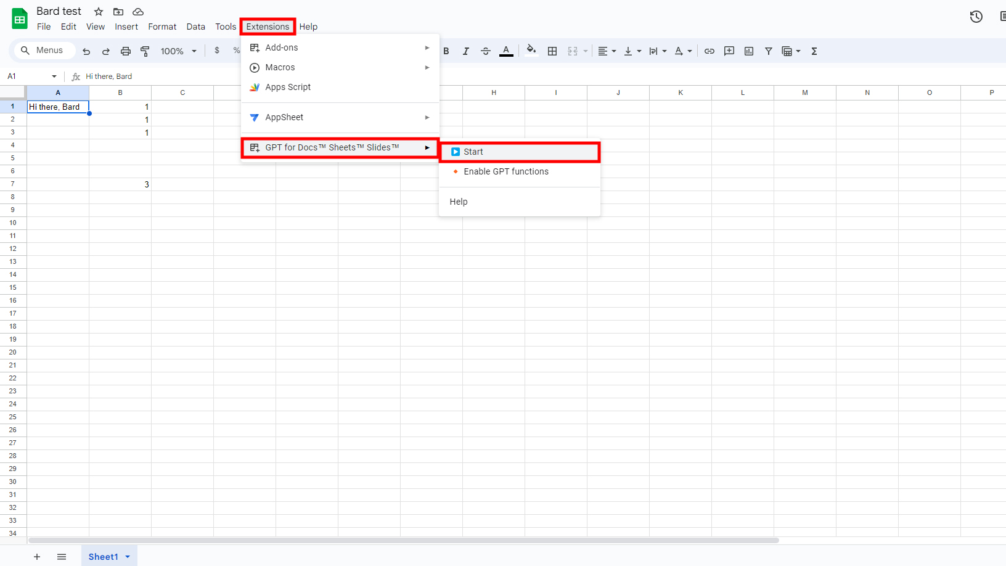
Task: Insert a chart
Action: pos(749,51)
